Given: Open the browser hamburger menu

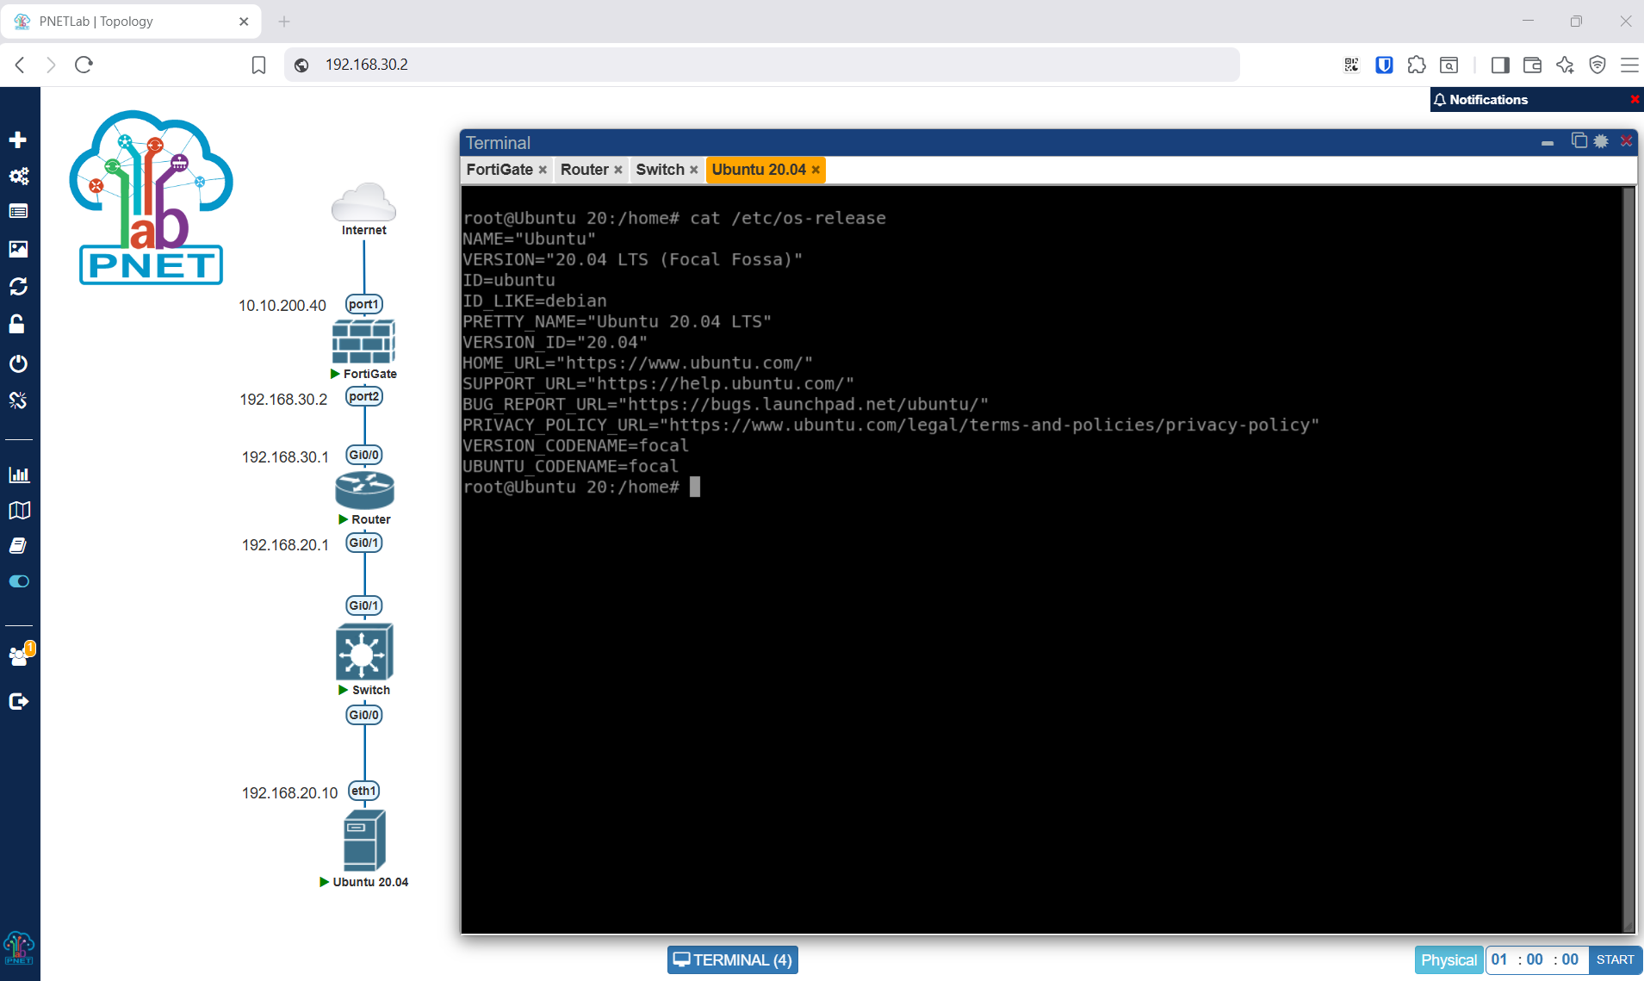Looking at the screenshot, I should (1629, 65).
